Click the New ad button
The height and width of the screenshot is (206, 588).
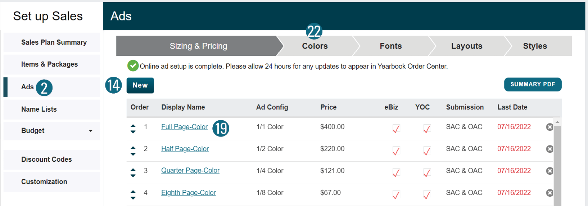tap(140, 85)
